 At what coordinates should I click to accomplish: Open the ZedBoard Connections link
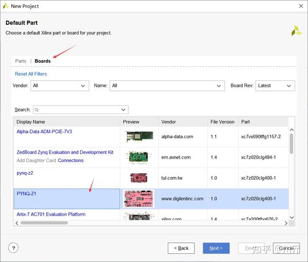click(x=70, y=160)
